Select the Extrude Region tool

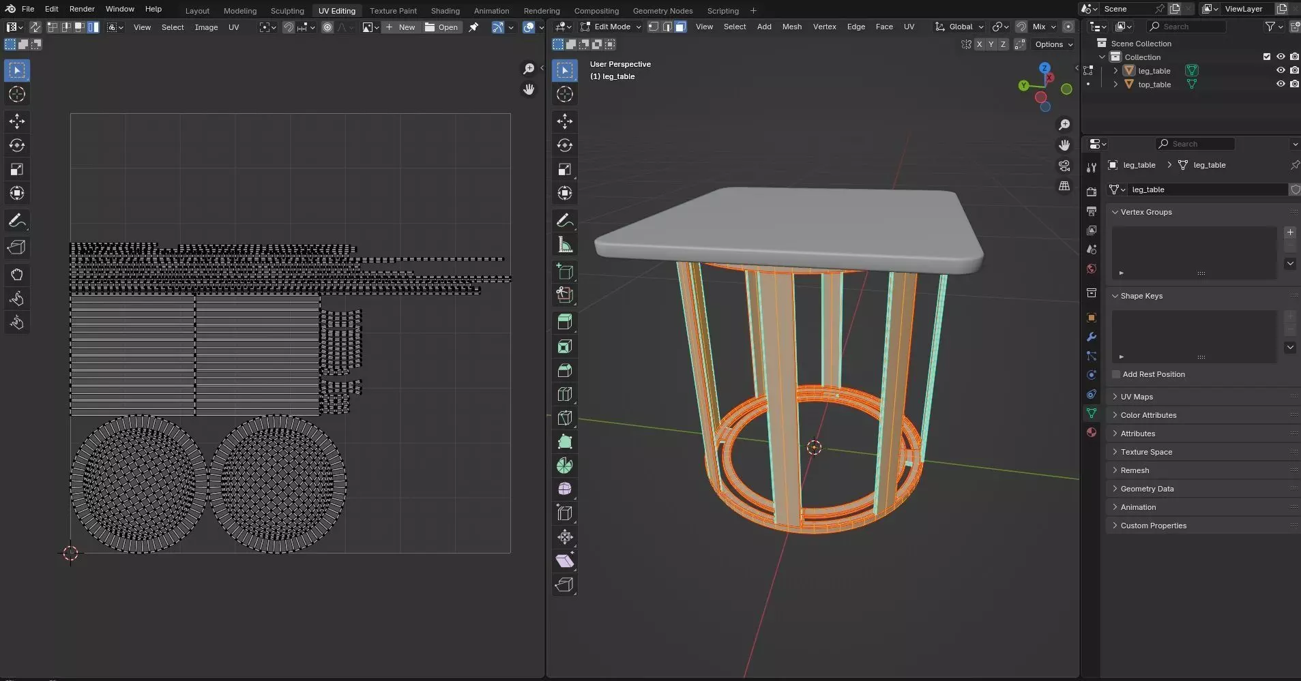click(x=565, y=322)
